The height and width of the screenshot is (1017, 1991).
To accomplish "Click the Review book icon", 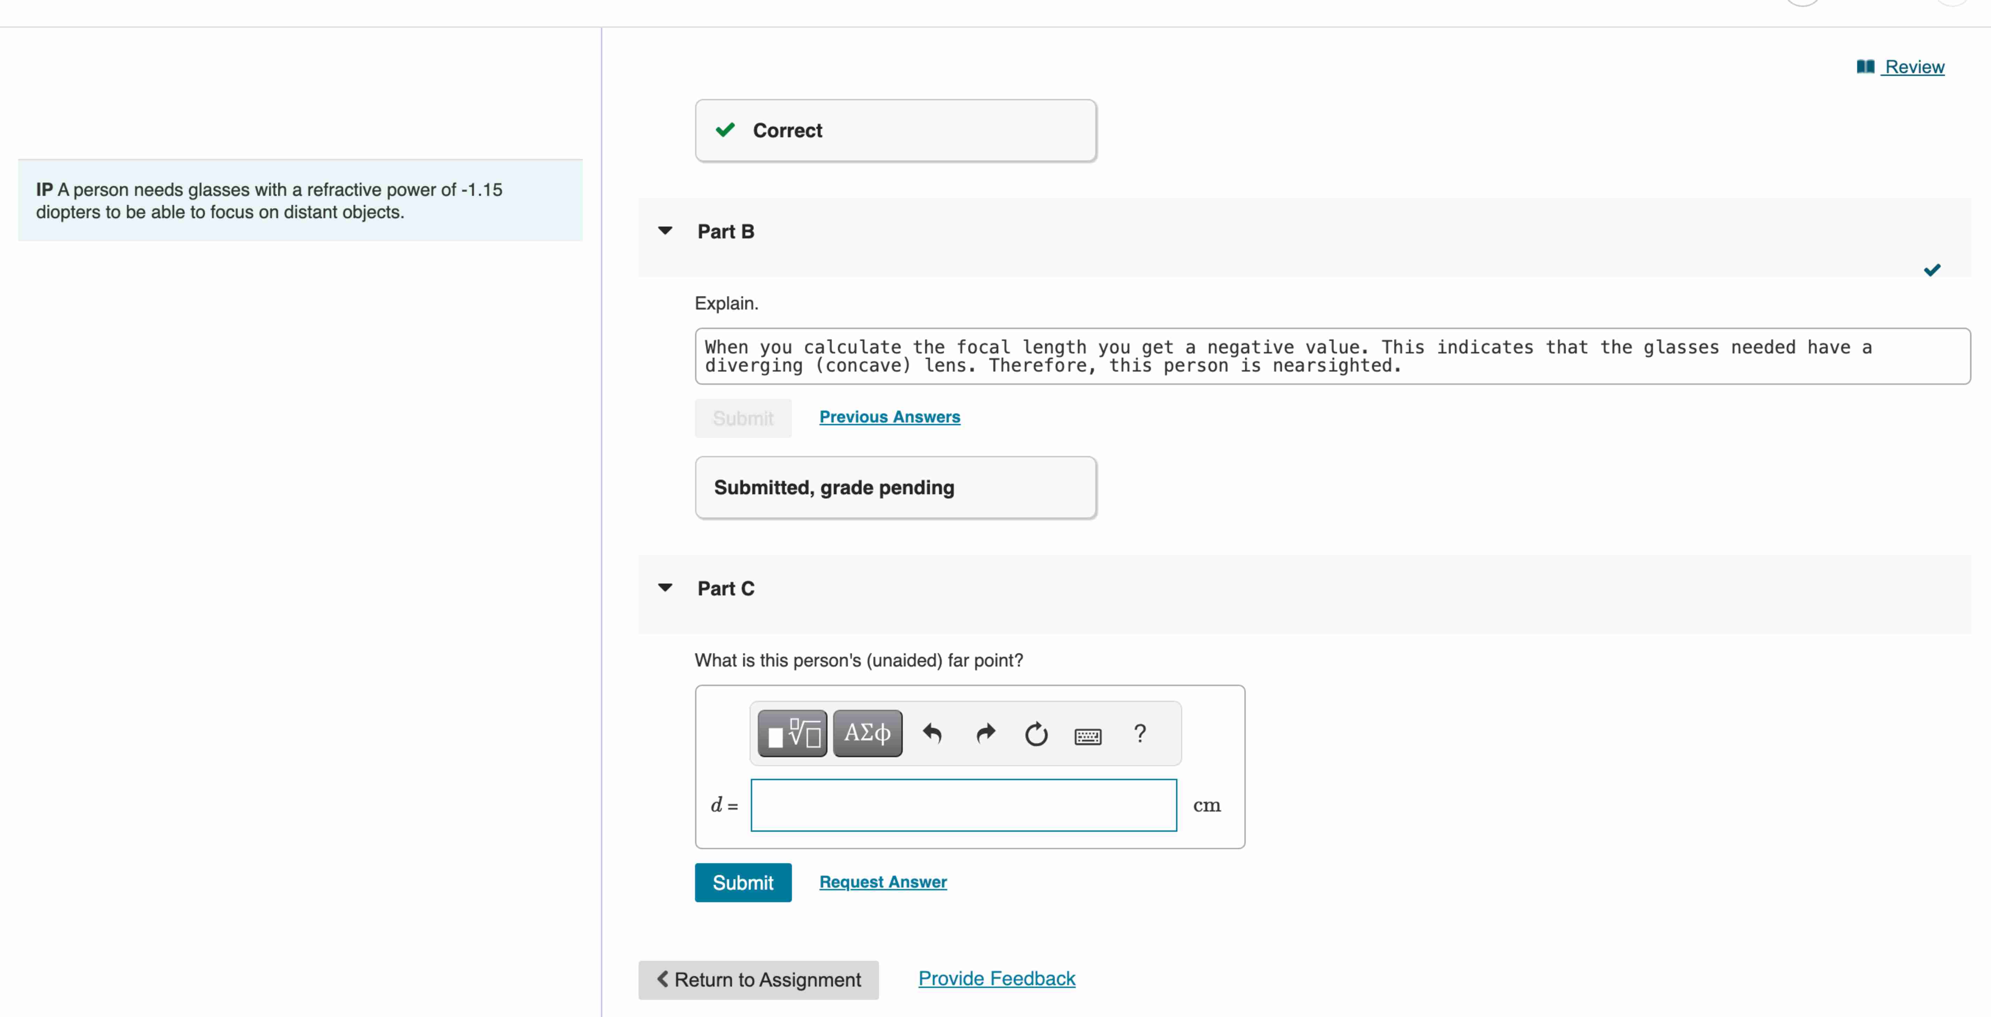I will point(1865,67).
